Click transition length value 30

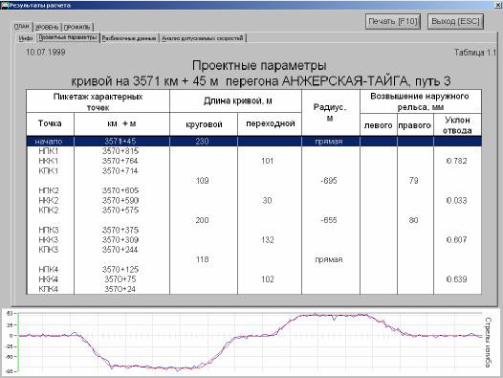(267, 200)
